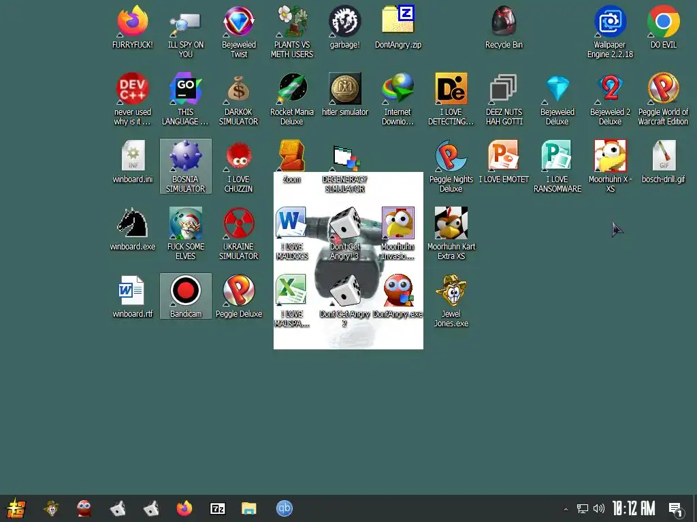The image size is (697, 522).
Task: Open Bejeweled 2 Deluxe shortcut
Action: click(x=610, y=99)
